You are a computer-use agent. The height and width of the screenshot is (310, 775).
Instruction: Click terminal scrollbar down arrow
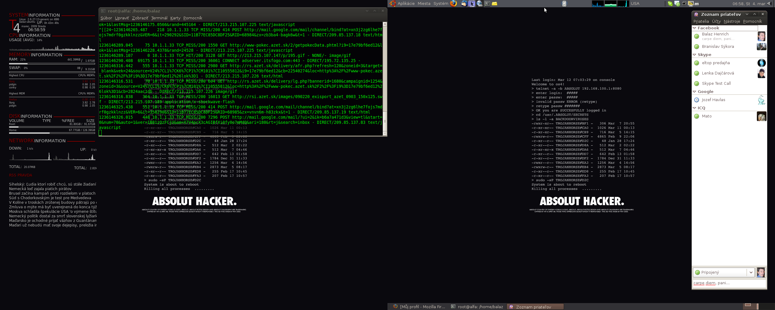(385, 133)
